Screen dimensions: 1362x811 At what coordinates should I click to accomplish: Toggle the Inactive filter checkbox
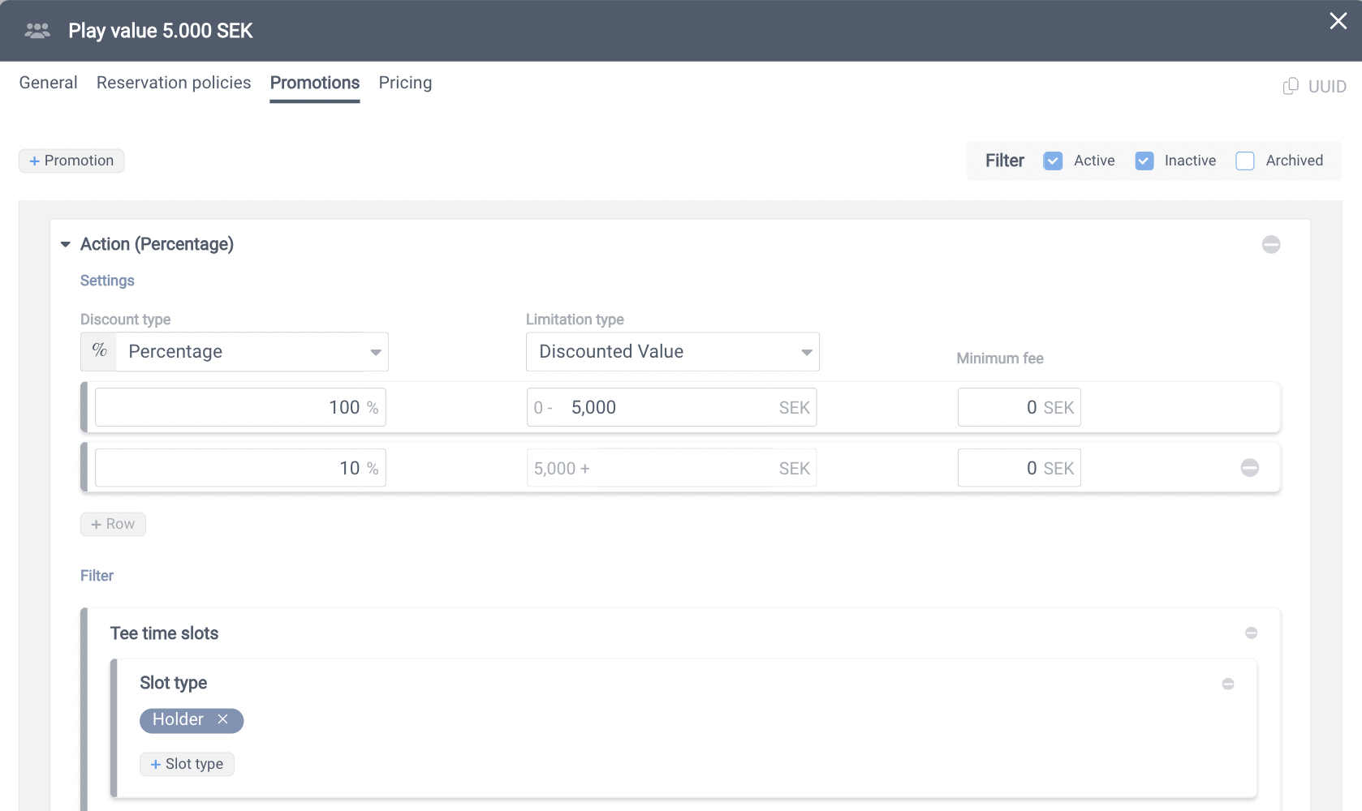click(x=1144, y=161)
